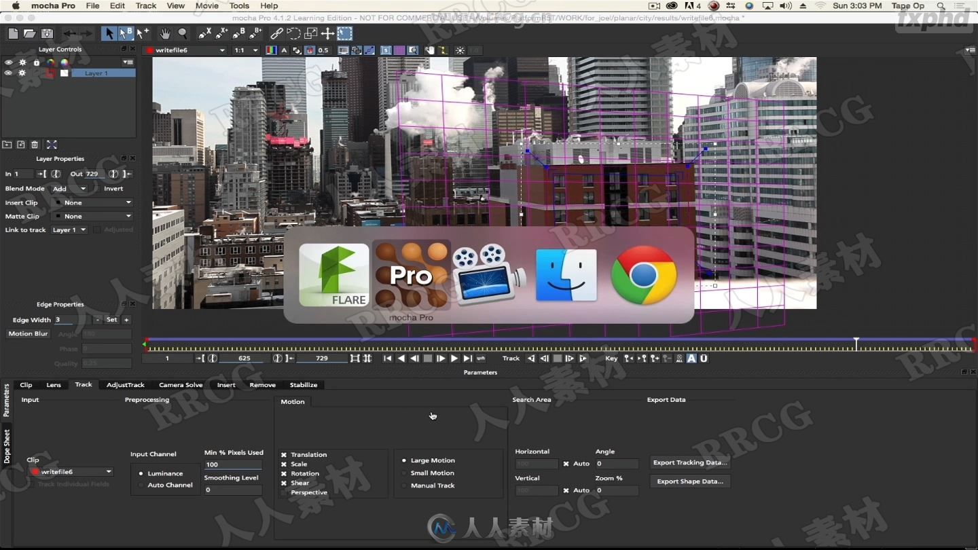The width and height of the screenshot is (978, 550).
Task: Pick the scale tool icon
Action: coord(310,33)
